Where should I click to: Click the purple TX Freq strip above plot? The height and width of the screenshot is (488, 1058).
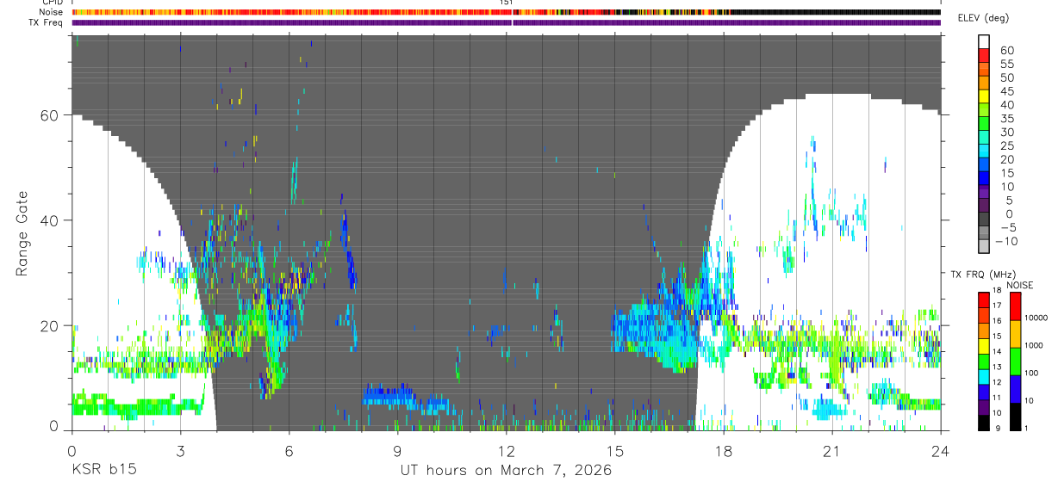pos(506,22)
